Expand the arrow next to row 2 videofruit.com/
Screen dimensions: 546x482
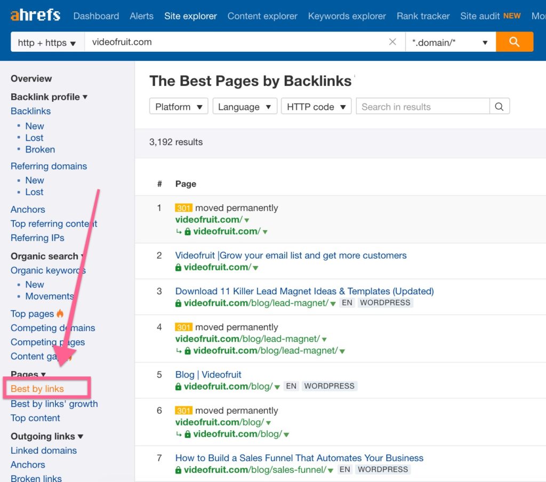[255, 268]
